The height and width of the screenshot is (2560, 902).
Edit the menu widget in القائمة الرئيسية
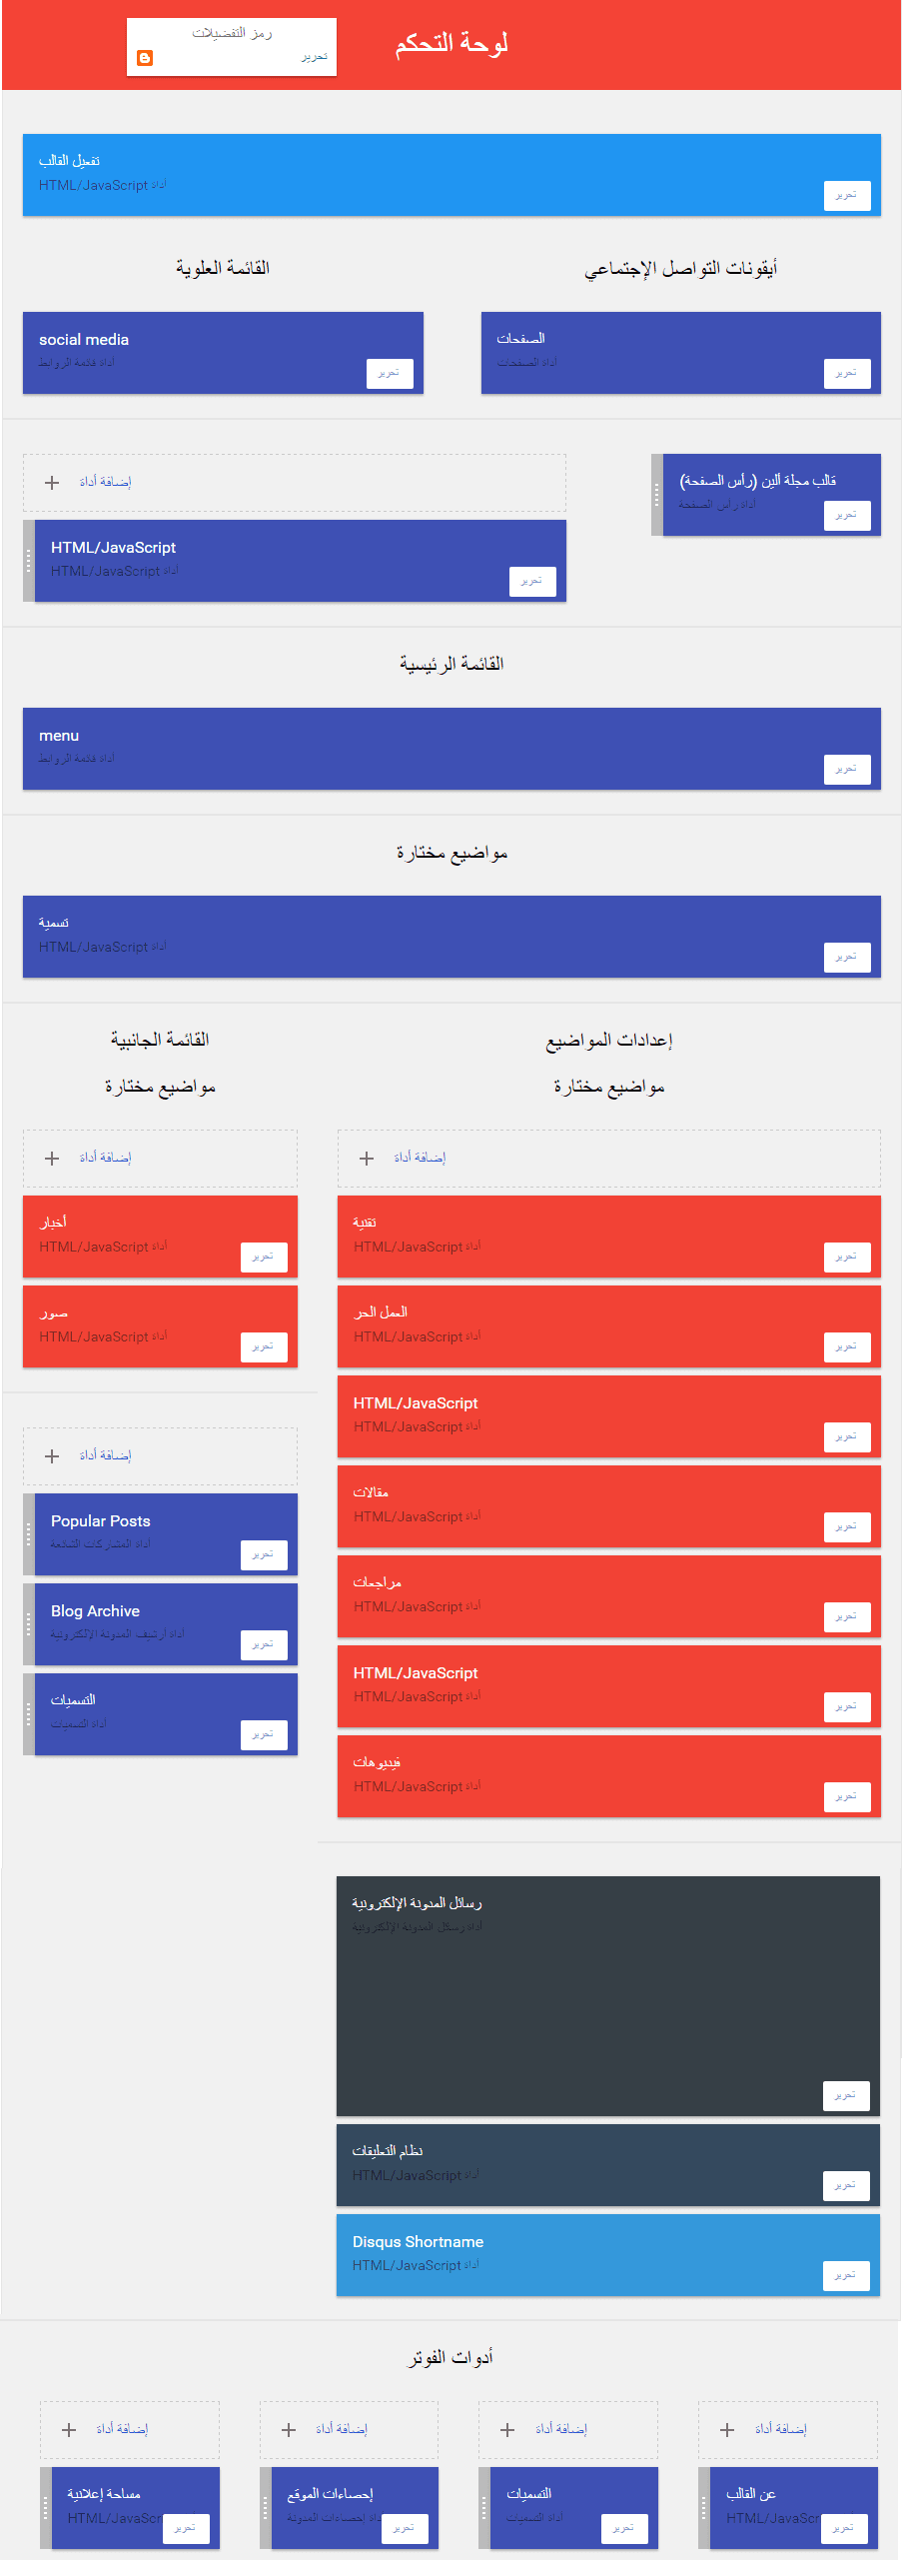(846, 769)
